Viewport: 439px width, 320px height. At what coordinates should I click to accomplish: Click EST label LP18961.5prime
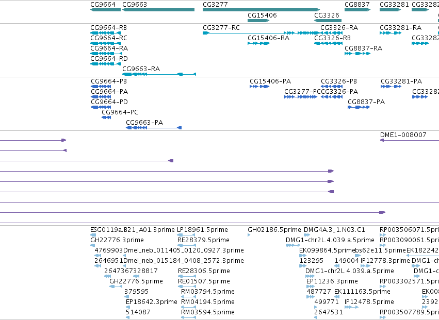[202, 230]
